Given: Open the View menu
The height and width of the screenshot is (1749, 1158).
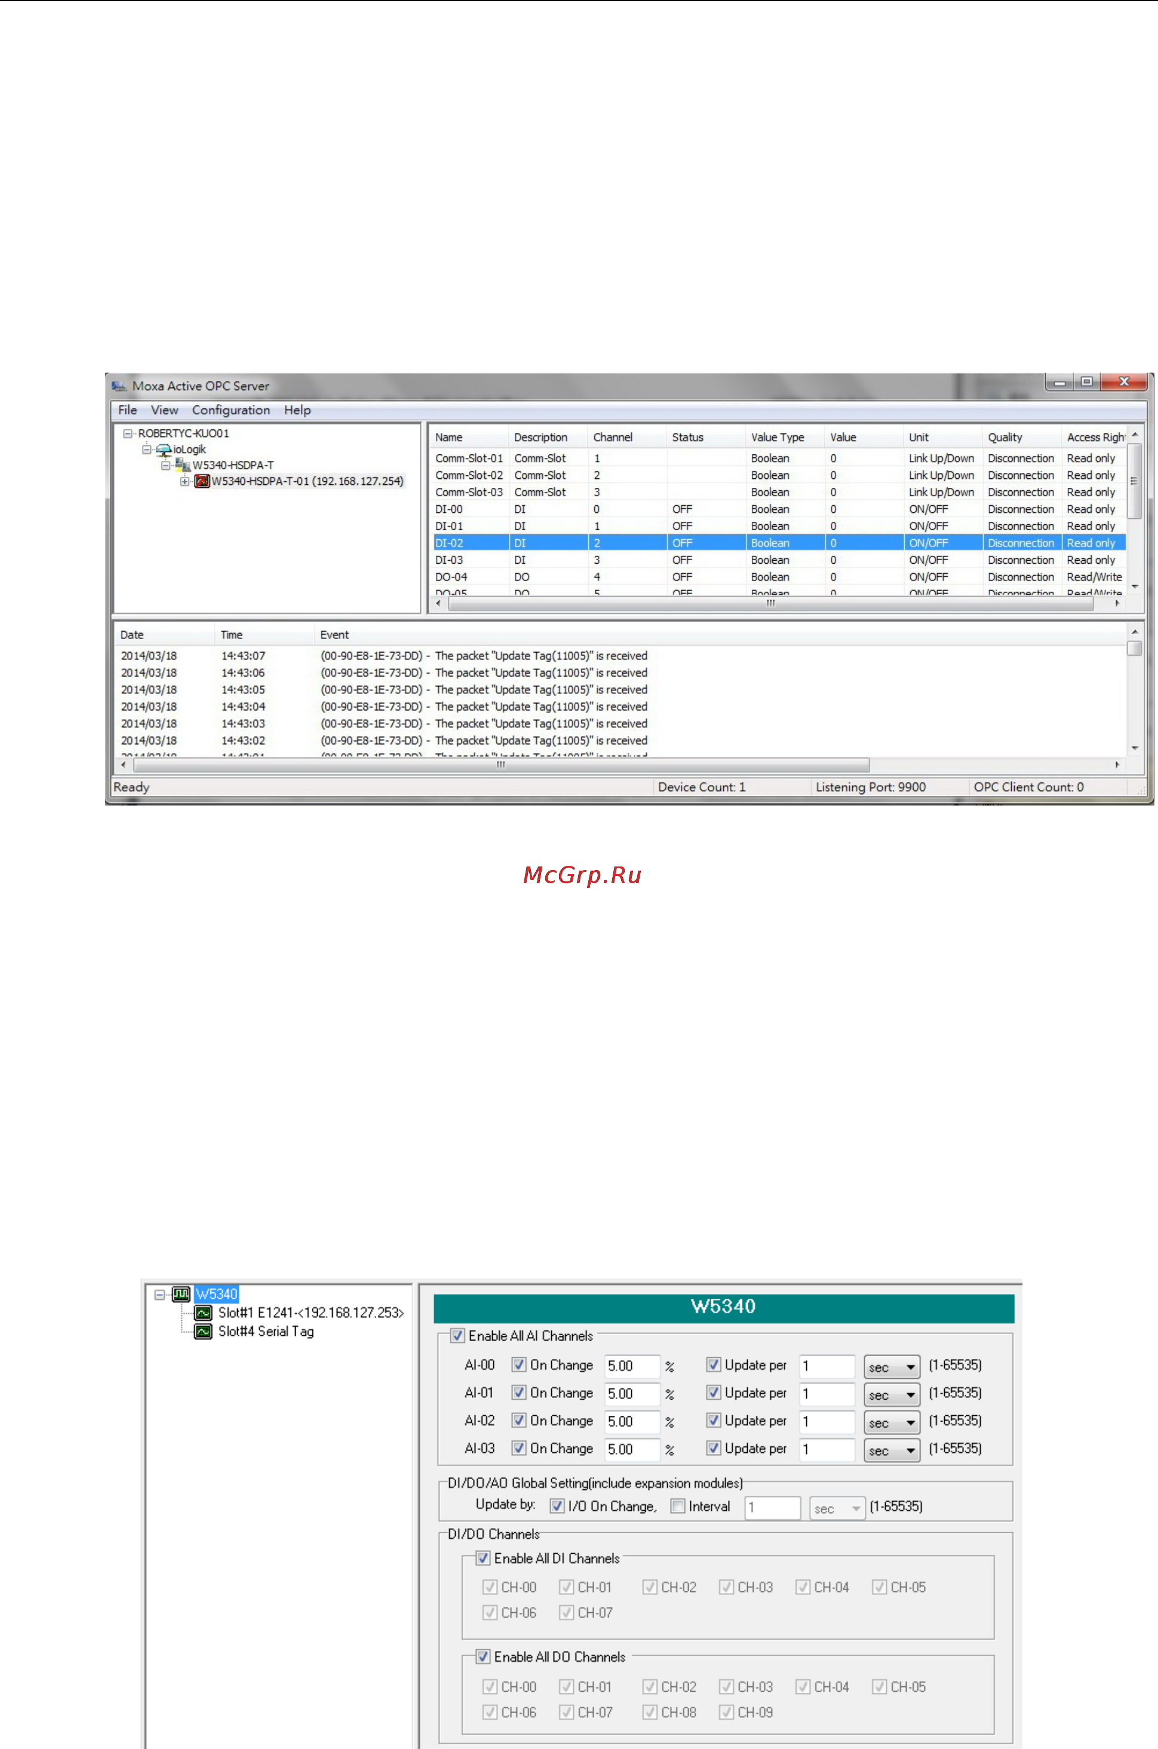Looking at the screenshot, I should pyautogui.click(x=165, y=410).
